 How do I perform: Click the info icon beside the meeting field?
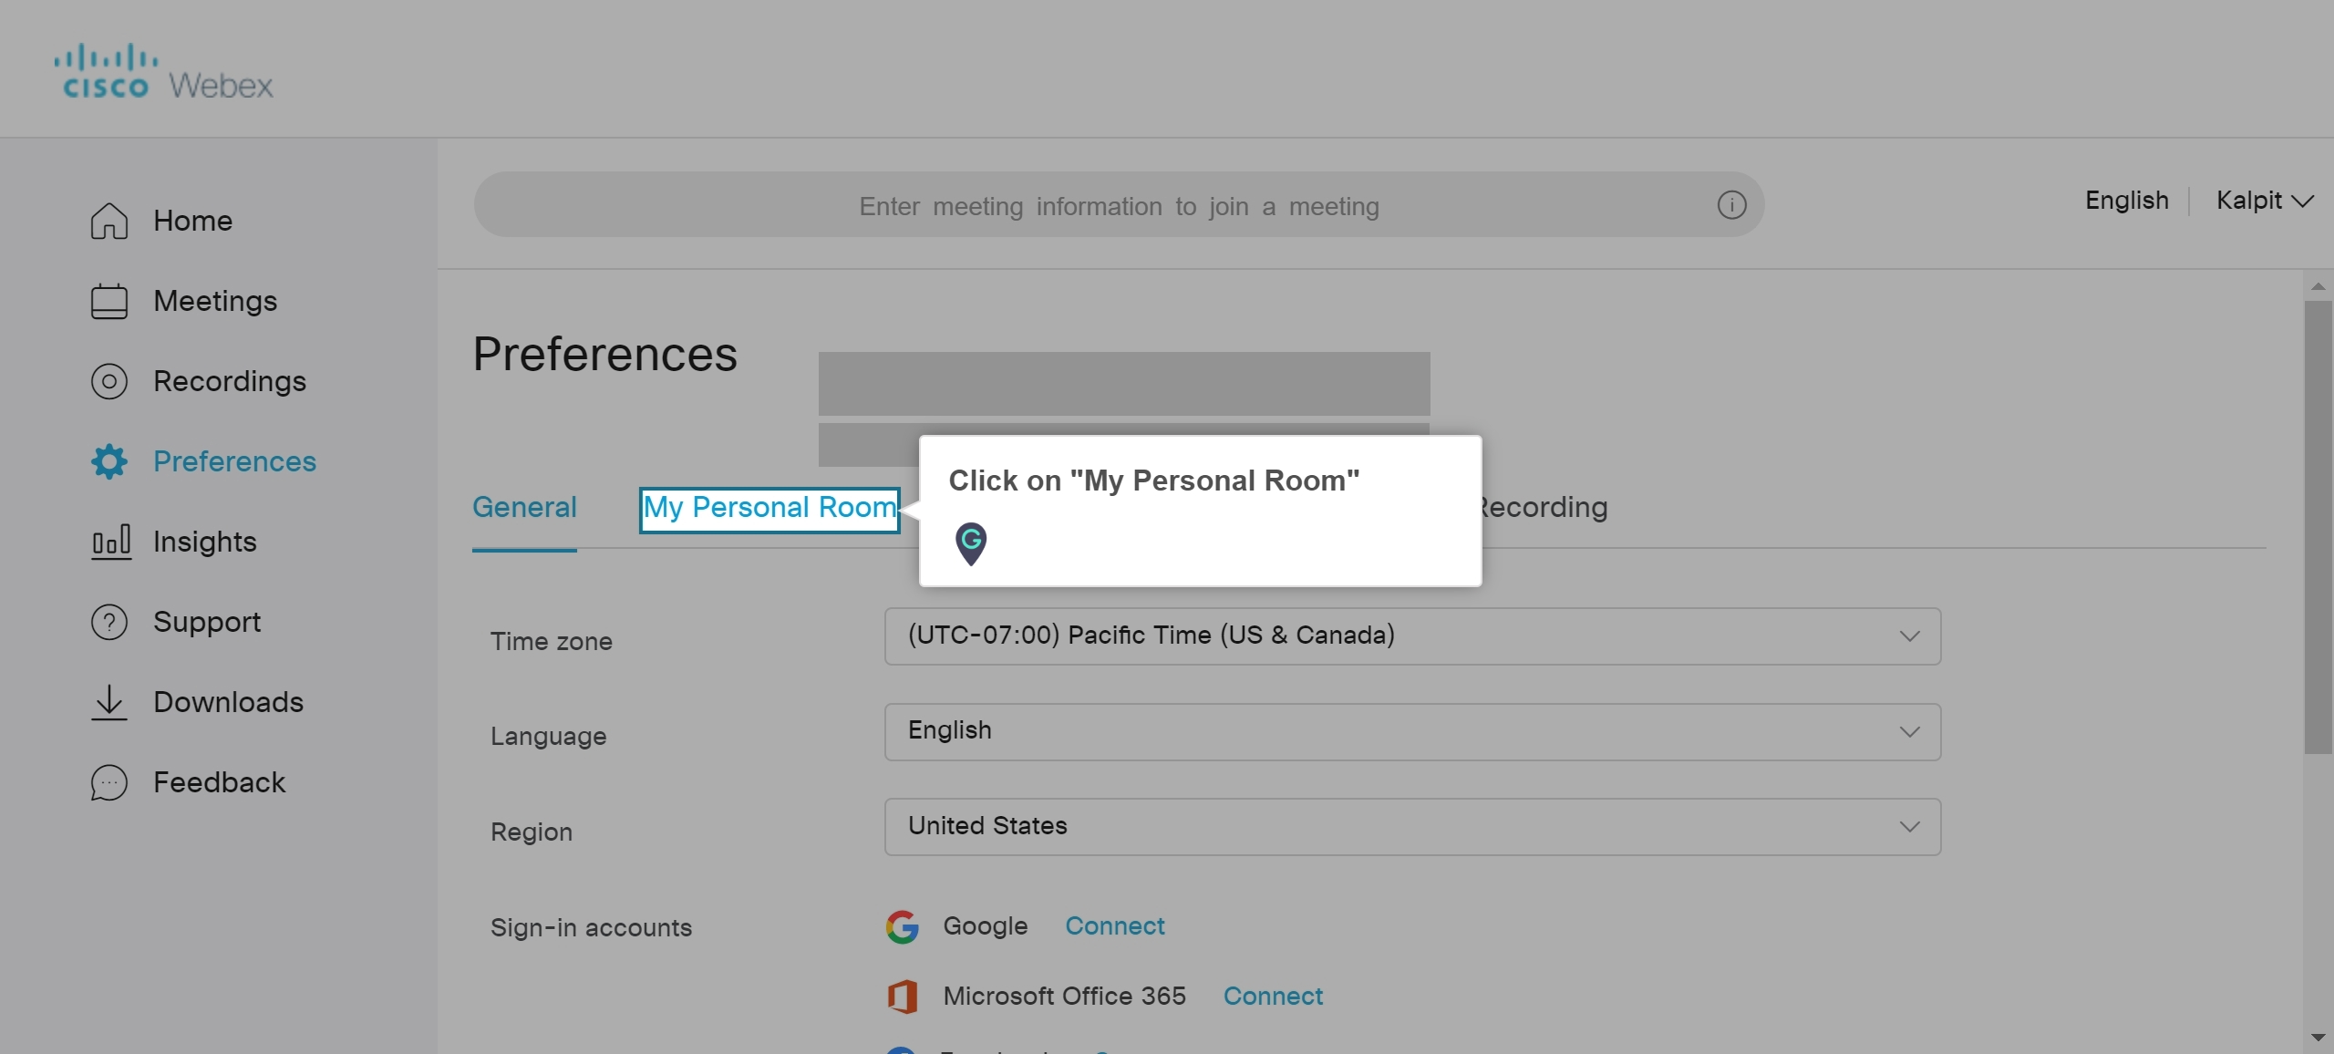1730,205
